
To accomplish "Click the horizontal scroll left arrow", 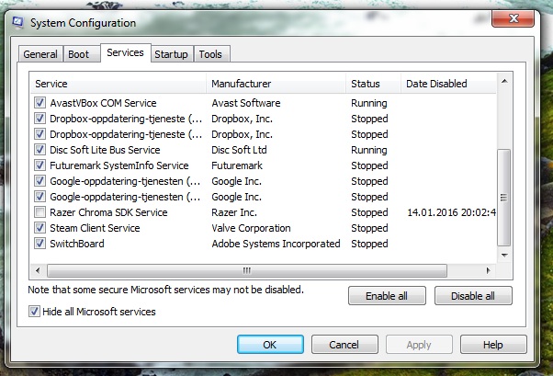I will [38, 271].
